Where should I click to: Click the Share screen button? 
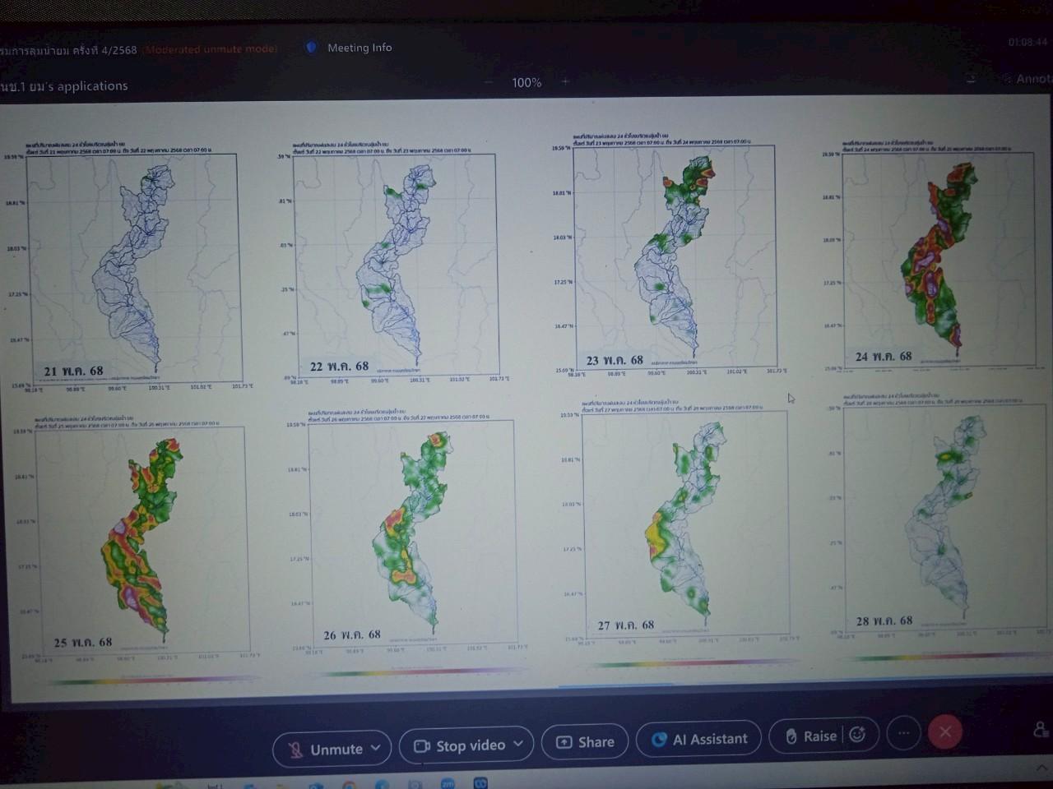pyautogui.click(x=586, y=741)
